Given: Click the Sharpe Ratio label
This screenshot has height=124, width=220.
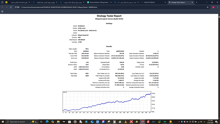Looking at the screenshot, I should 106,65.
